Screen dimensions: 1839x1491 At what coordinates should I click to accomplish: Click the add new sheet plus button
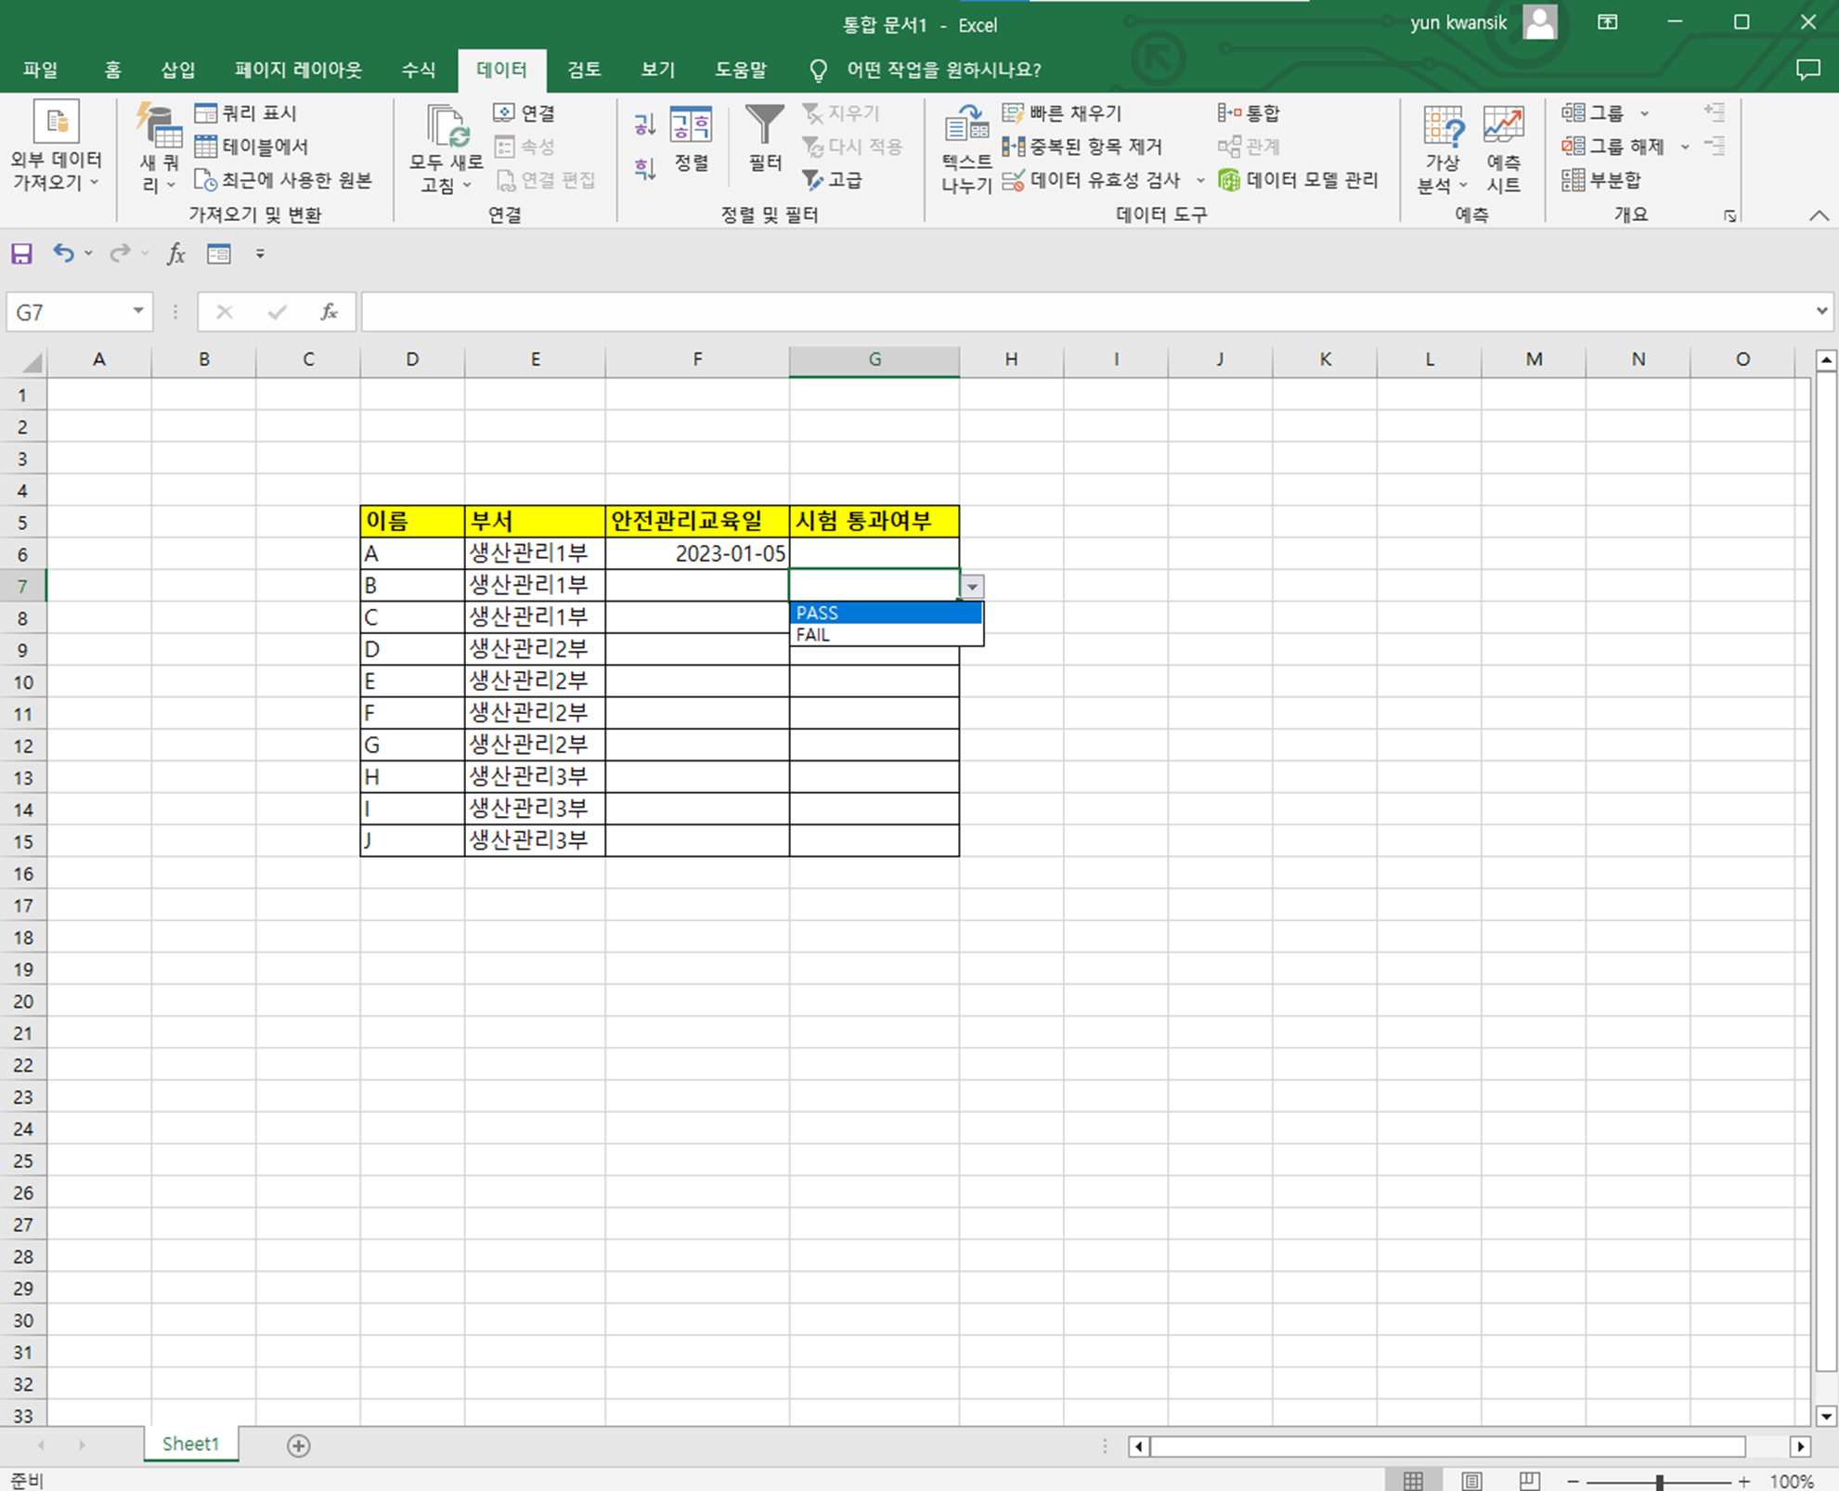[x=298, y=1446]
